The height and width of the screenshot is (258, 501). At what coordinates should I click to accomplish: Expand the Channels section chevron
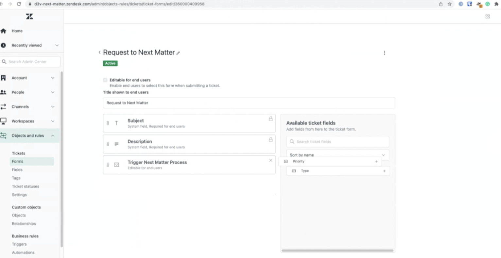(x=53, y=107)
